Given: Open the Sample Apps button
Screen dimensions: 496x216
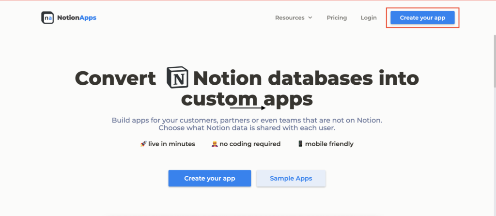Looking at the screenshot, I should tap(291, 178).
